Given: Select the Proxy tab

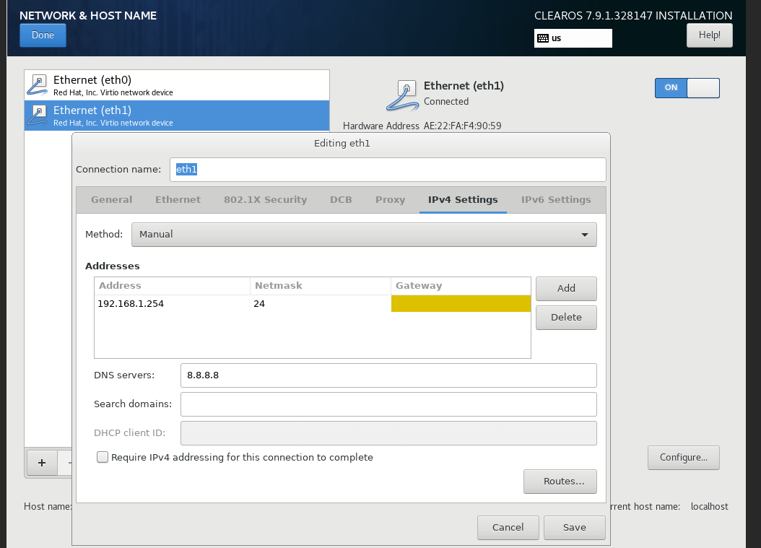Looking at the screenshot, I should [390, 199].
